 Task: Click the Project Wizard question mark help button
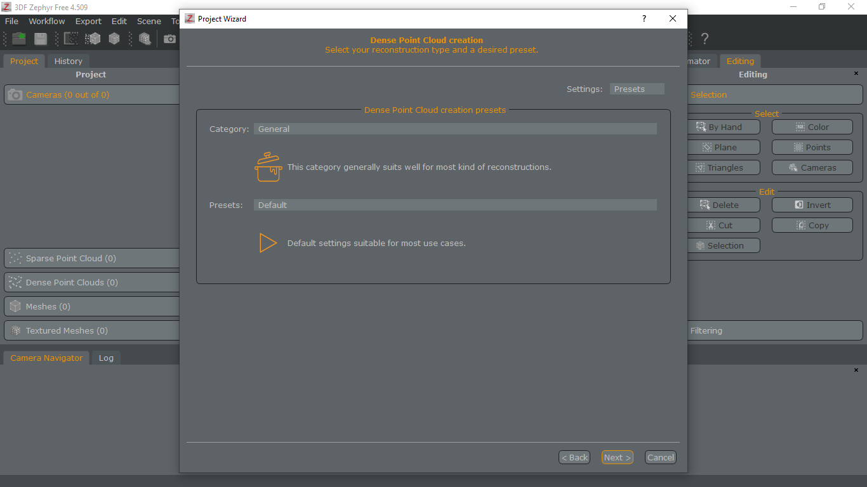[x=644, y=18]
